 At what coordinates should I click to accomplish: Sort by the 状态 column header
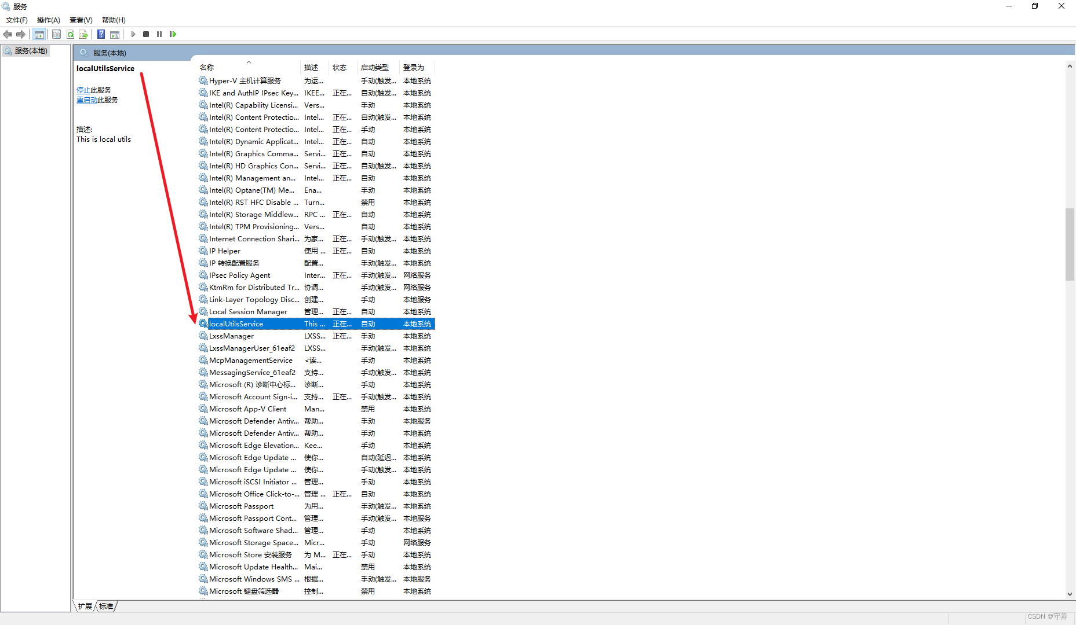tap(343, 68)
